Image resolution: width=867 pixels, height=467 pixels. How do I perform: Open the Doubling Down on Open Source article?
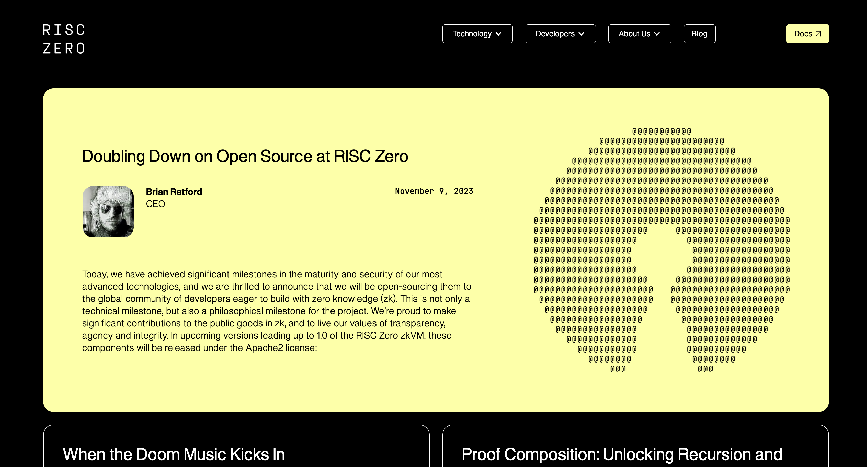pos(245,156)
